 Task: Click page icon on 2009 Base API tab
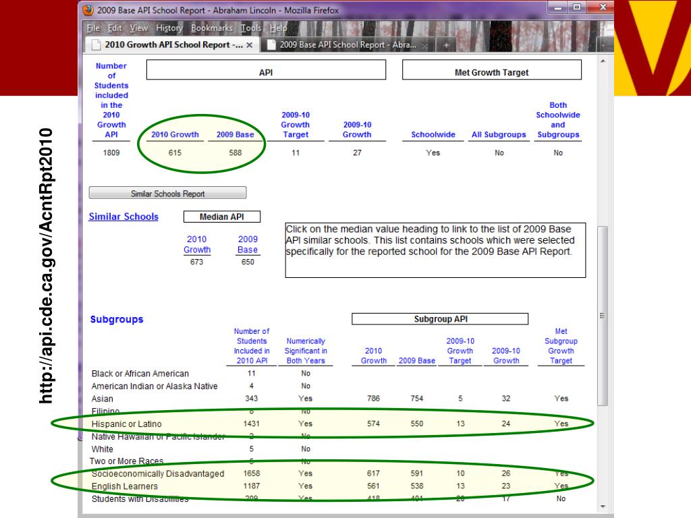click(272, 45)
